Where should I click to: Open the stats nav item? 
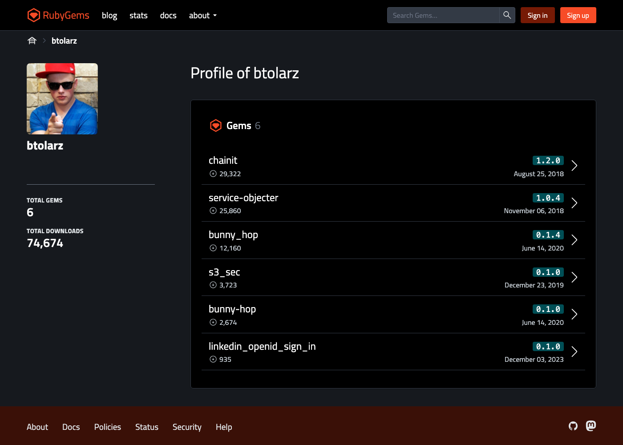click(138, 15)
